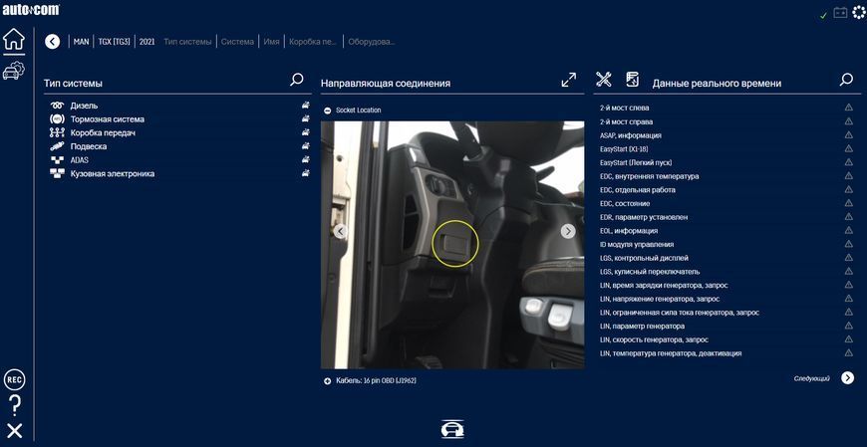Go to the Home screen icon
This screenshot has width=867, height=447.
(14, 39)
